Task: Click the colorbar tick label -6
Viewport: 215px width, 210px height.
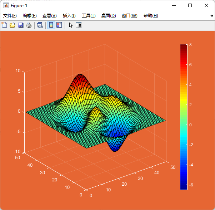Action: click(x=191, y=185)
